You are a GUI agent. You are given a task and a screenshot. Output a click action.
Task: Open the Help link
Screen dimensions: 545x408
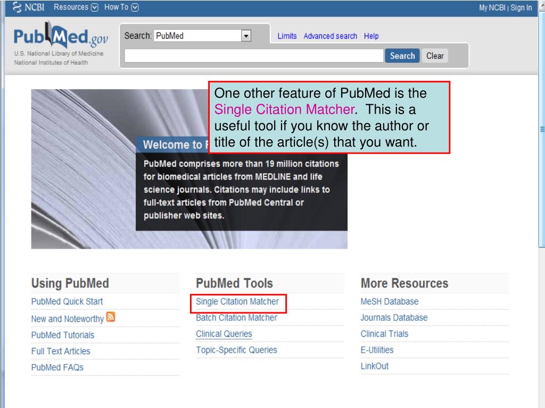coord(371,36)
